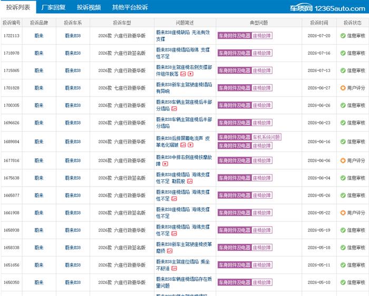The width and height of the screenshot is (369, 296).
Task: Click 七座行政豪华版 model cell
Action: click(x=122, y=88)
